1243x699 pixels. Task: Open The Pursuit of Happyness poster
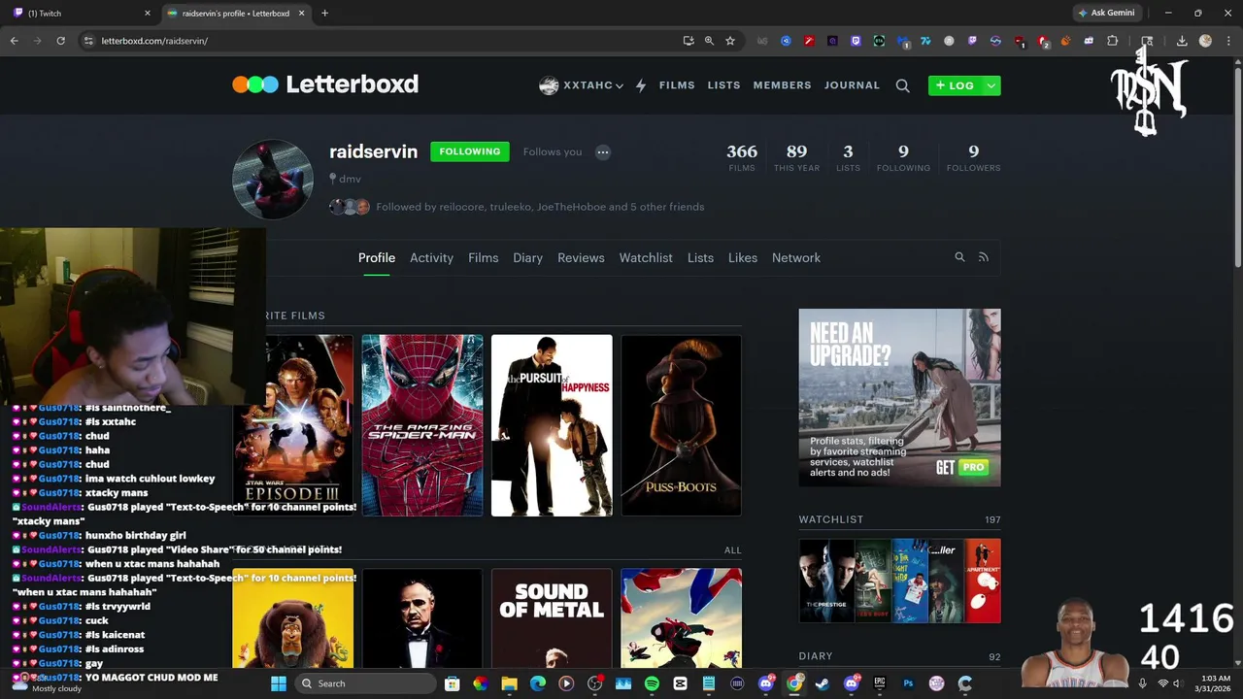pos(552,425)
